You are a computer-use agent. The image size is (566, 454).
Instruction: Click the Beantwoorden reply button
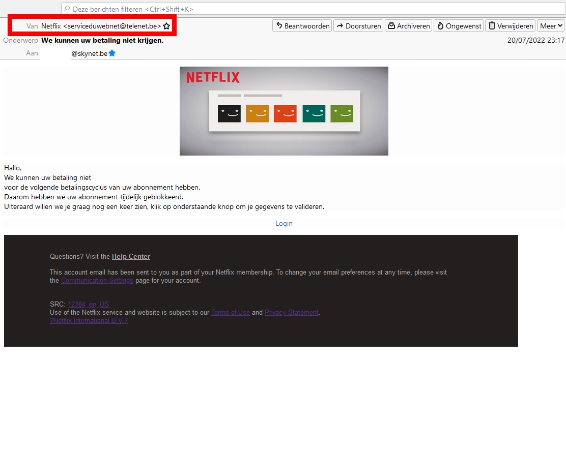point(302,26)
